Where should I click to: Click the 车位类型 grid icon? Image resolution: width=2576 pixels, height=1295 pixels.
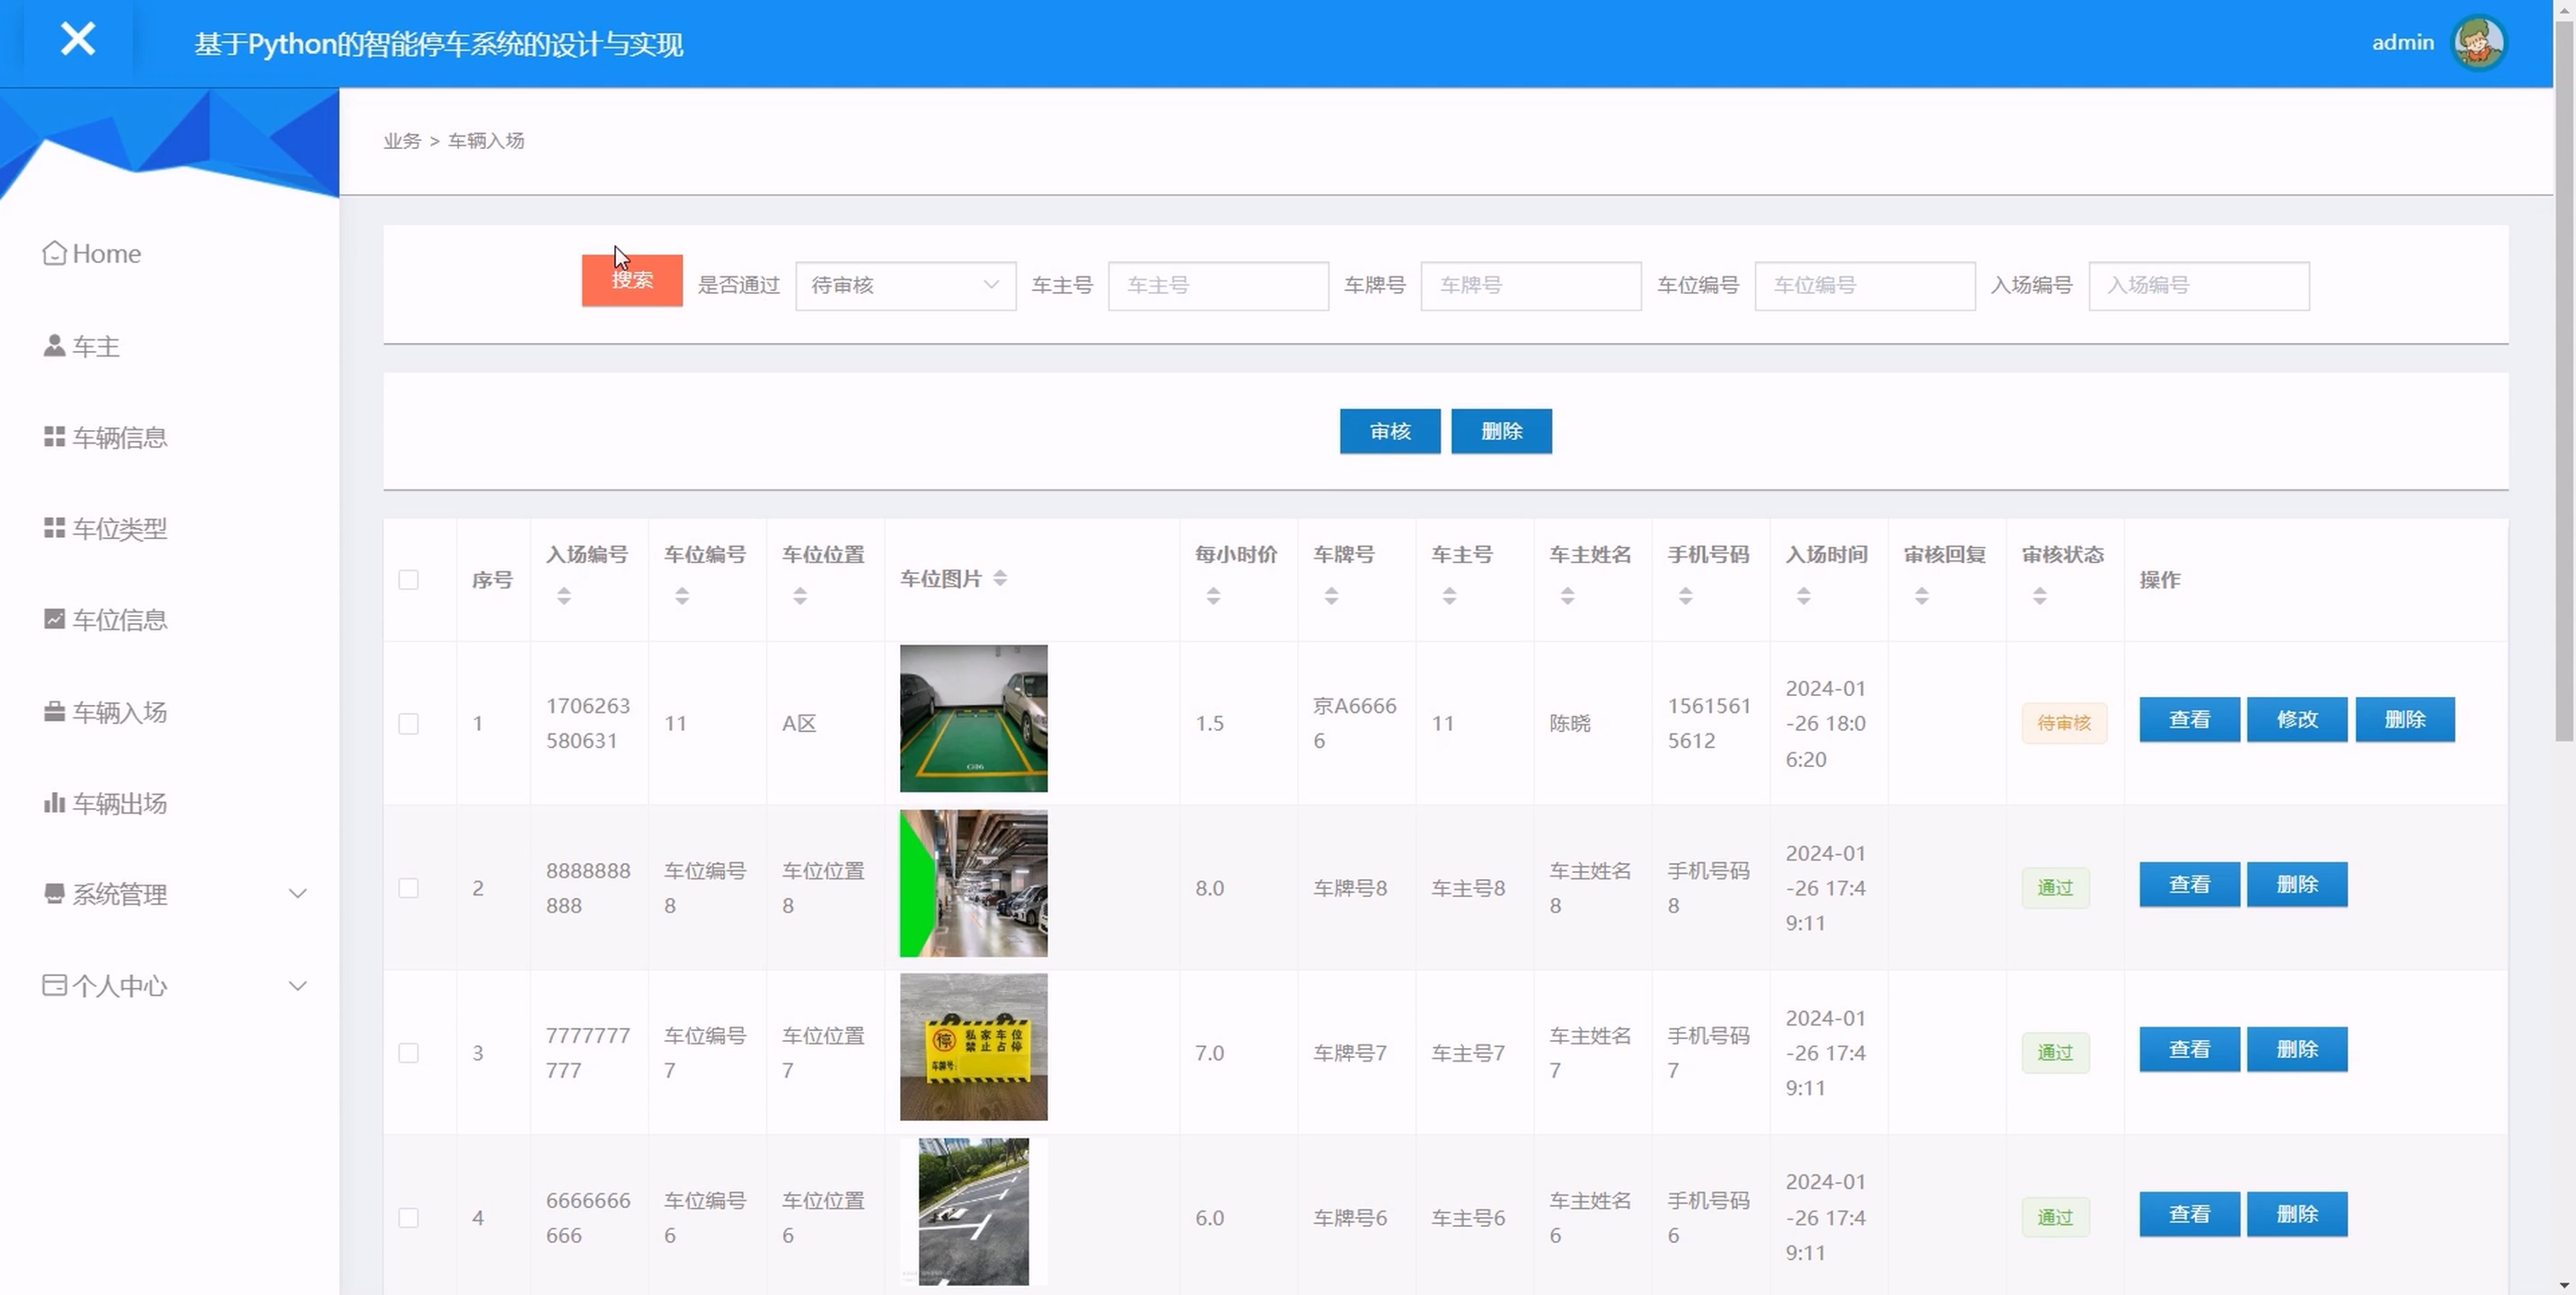coord(54,528)
